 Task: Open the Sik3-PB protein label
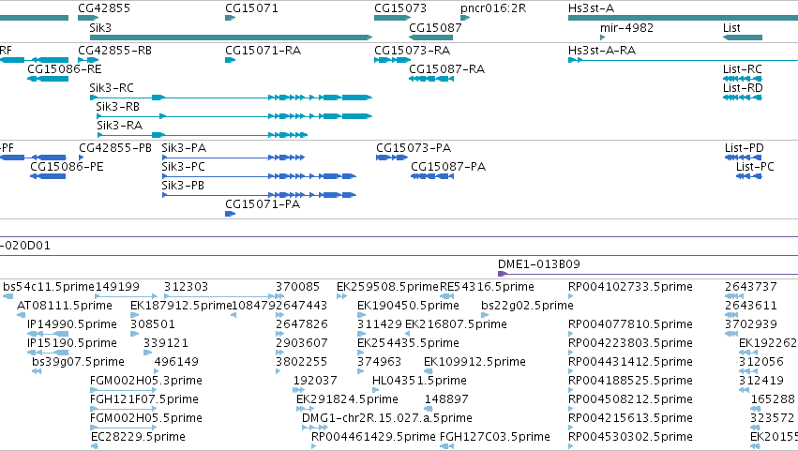coord(183,186)
